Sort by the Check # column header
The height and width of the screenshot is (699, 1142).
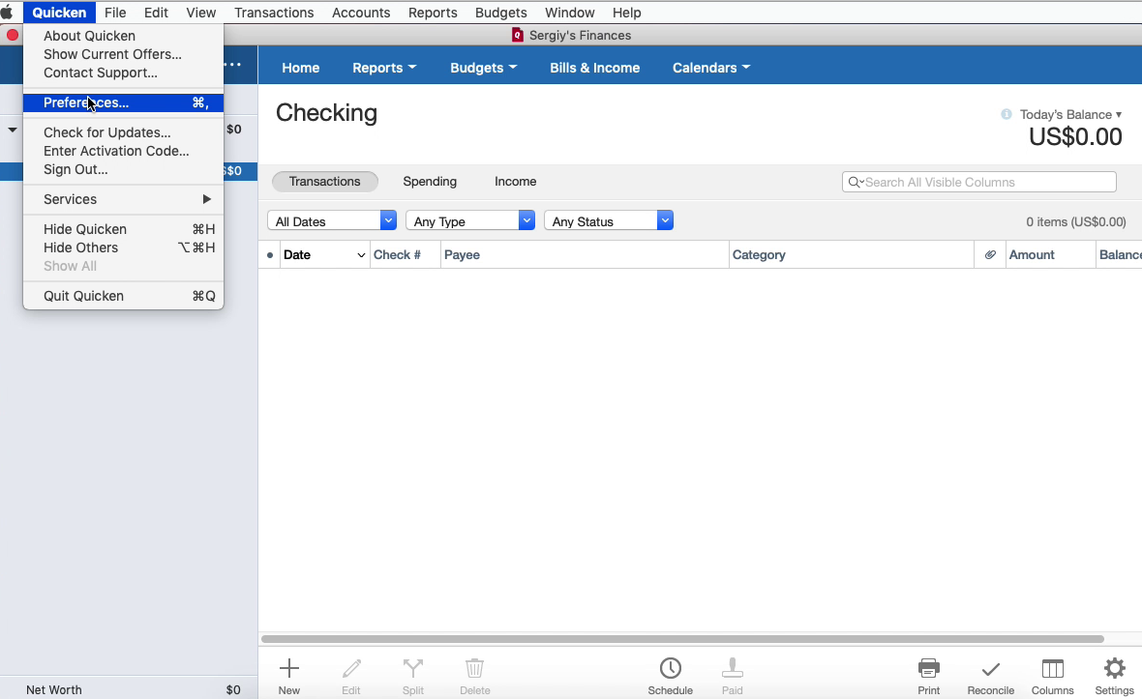(405, 254)
